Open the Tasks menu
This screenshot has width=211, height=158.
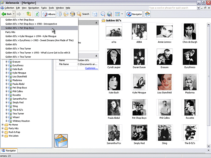44,8
